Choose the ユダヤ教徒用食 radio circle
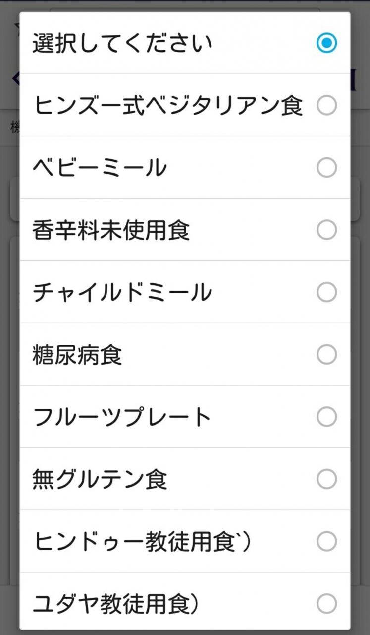 [326, 604]
